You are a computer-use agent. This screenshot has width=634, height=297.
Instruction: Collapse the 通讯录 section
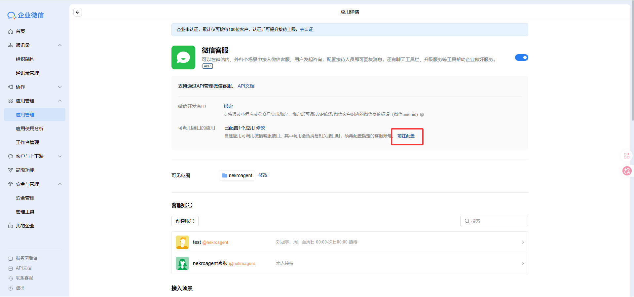(60, 45)
